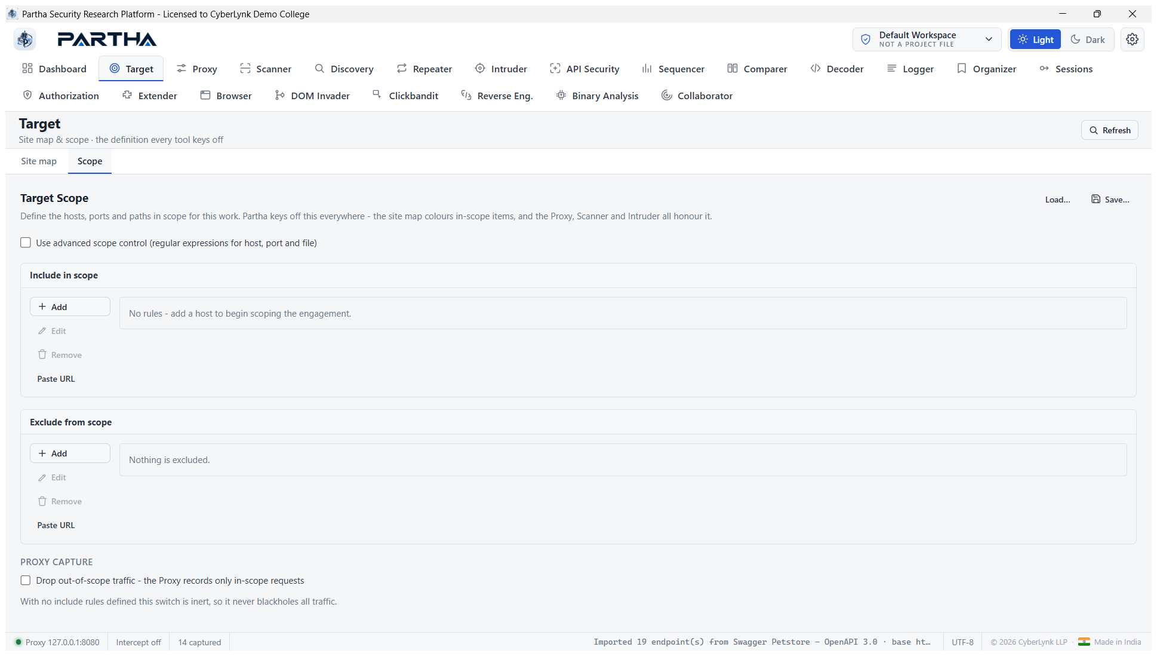Open the settings gear icon
Viewport: 1157px width, 656px height.
[1132, 39]
